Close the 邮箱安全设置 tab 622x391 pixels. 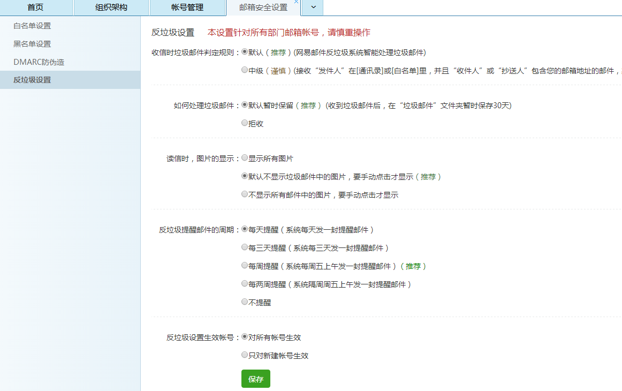[295, 3]
